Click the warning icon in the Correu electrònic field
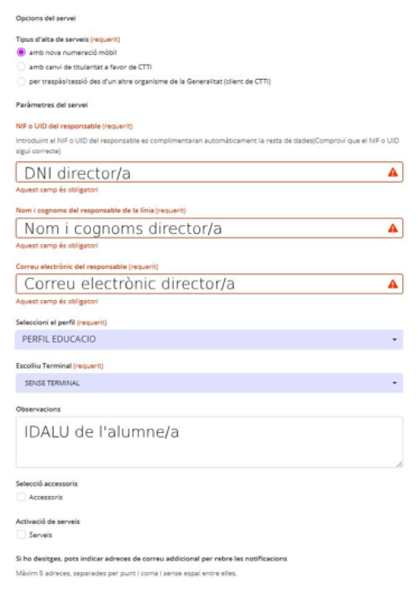Viewport: 418px width, 600px height. 393,284
